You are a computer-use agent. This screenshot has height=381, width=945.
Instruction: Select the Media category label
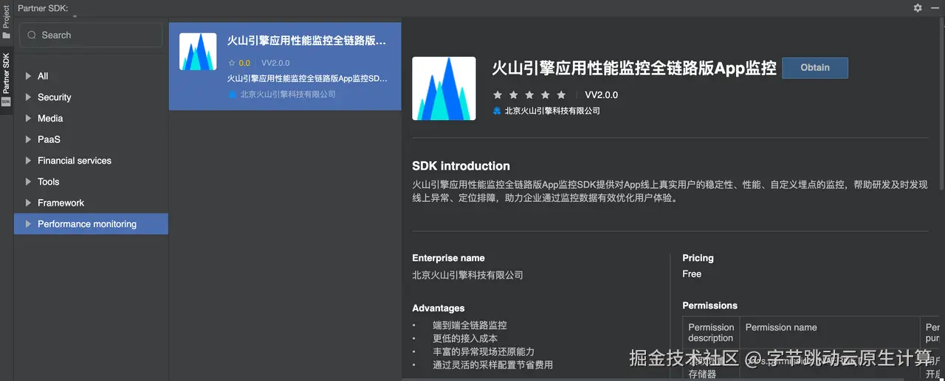tap(50, 118)
